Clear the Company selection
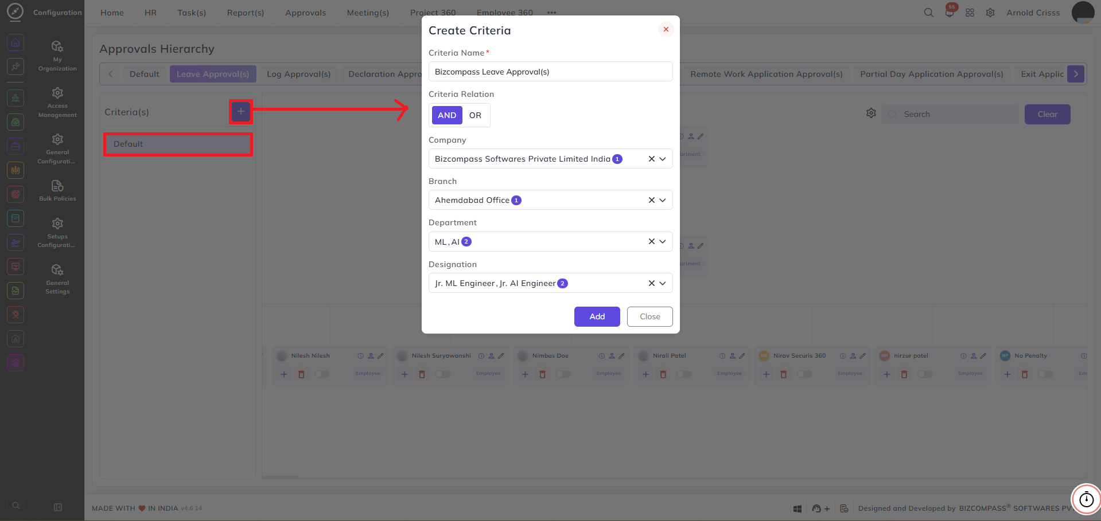This screenshot has width=1101, height=521. point(651,159)
